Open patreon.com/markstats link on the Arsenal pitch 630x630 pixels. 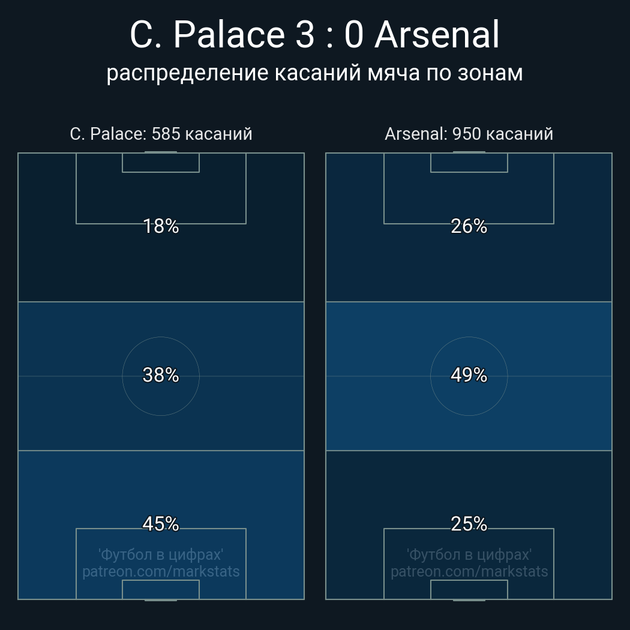pos(469,571)
